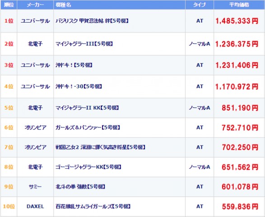Open ガールズ&パンツァー【5号機】 link

coord(88,127)
